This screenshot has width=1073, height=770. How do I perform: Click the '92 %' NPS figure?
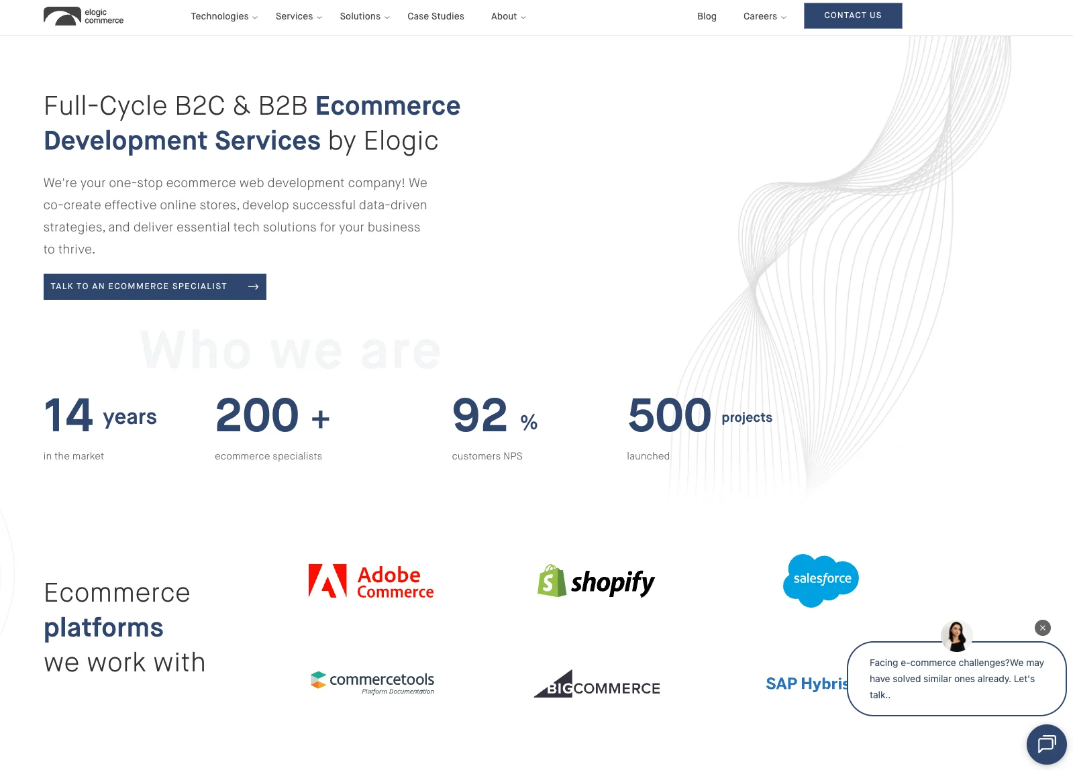495,415
